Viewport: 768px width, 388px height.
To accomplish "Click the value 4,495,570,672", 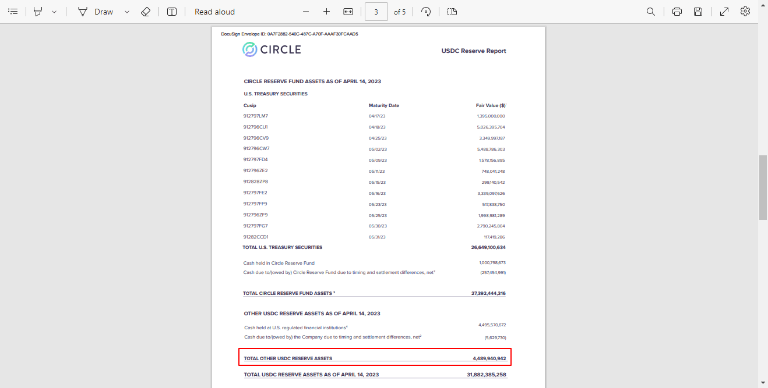I will [492, 325].
